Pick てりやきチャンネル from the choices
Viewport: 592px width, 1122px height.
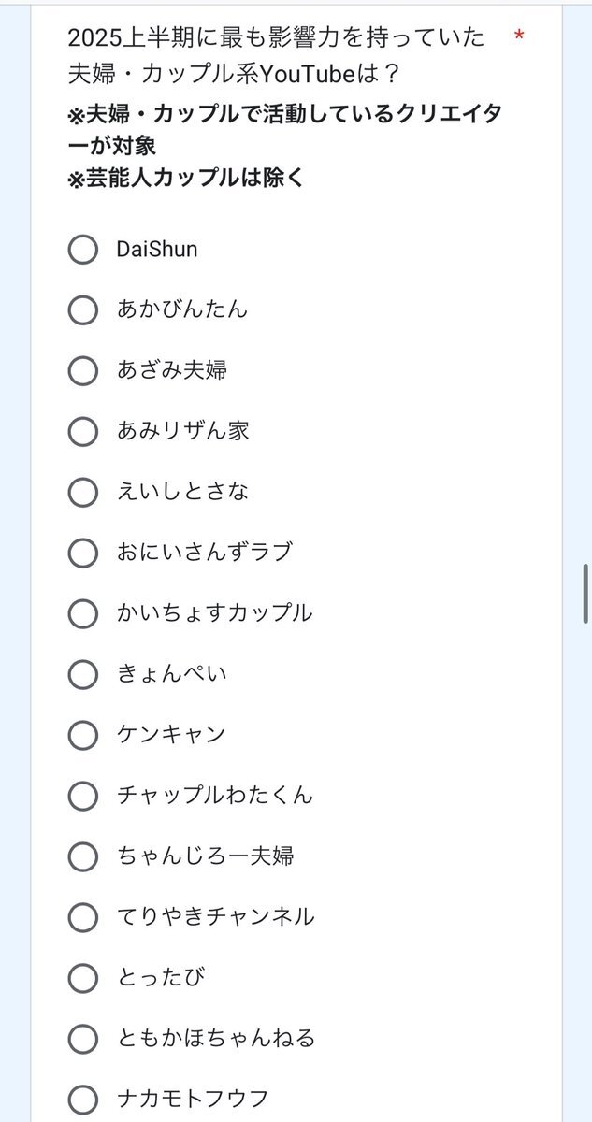pyautogui.click(x=83, y=918)
